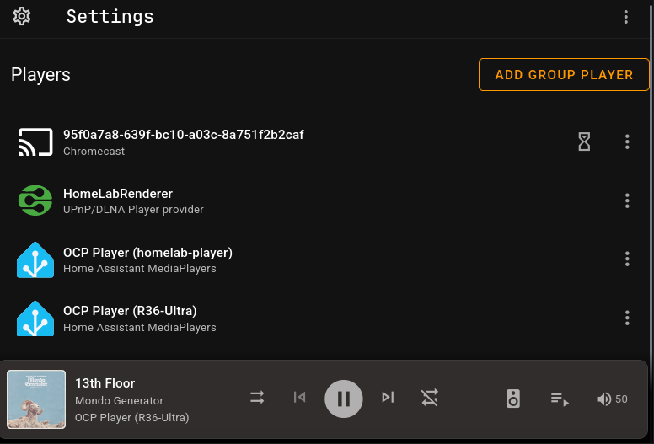Open the top-right overflow menu
The image size is (654, 444).
625,17
